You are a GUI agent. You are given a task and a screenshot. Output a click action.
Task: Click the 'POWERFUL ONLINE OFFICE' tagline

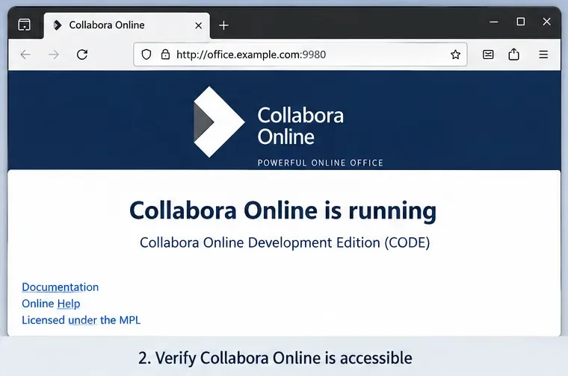[x=320, y=163]
